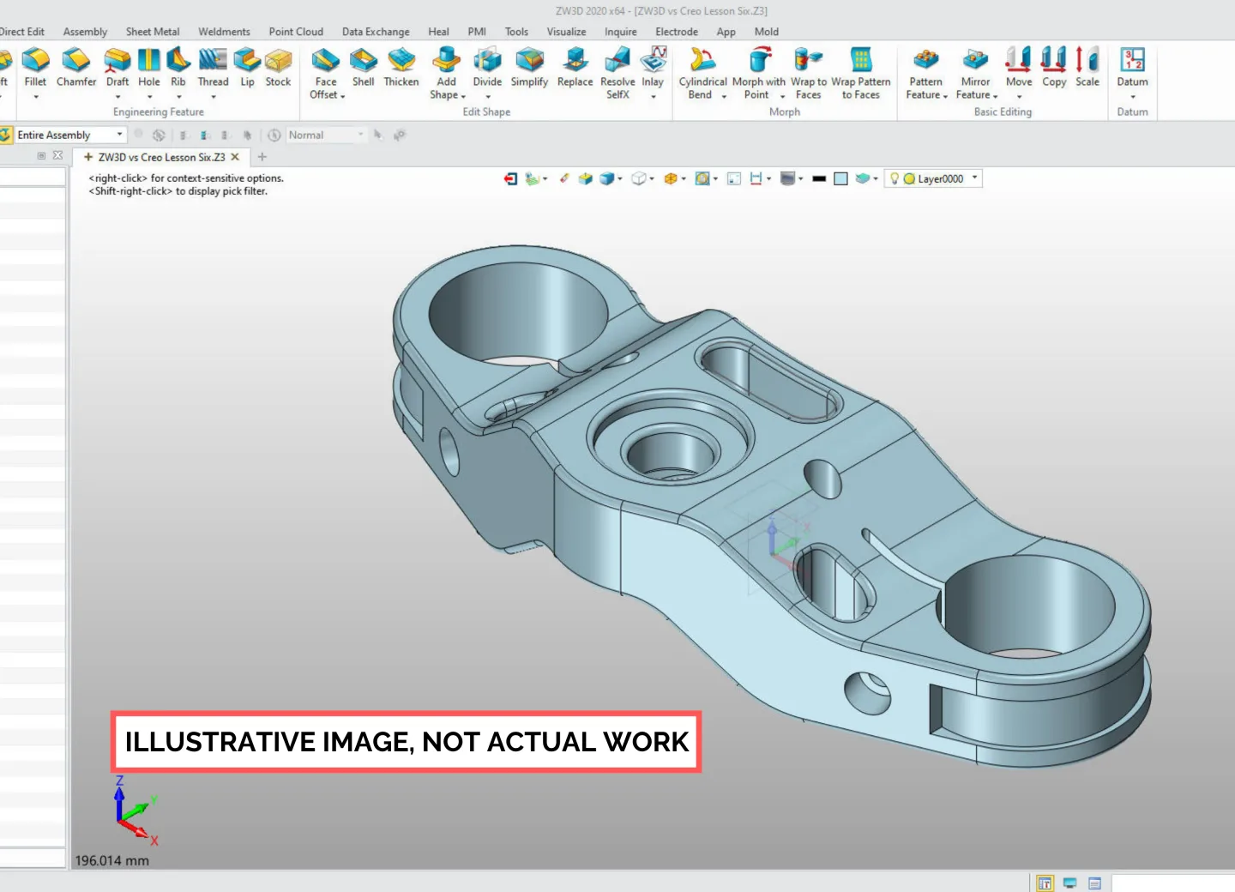The height and width of the screenshot is (892, 1235).
Task: Select the Scale tool
Action: point(1087,67)
